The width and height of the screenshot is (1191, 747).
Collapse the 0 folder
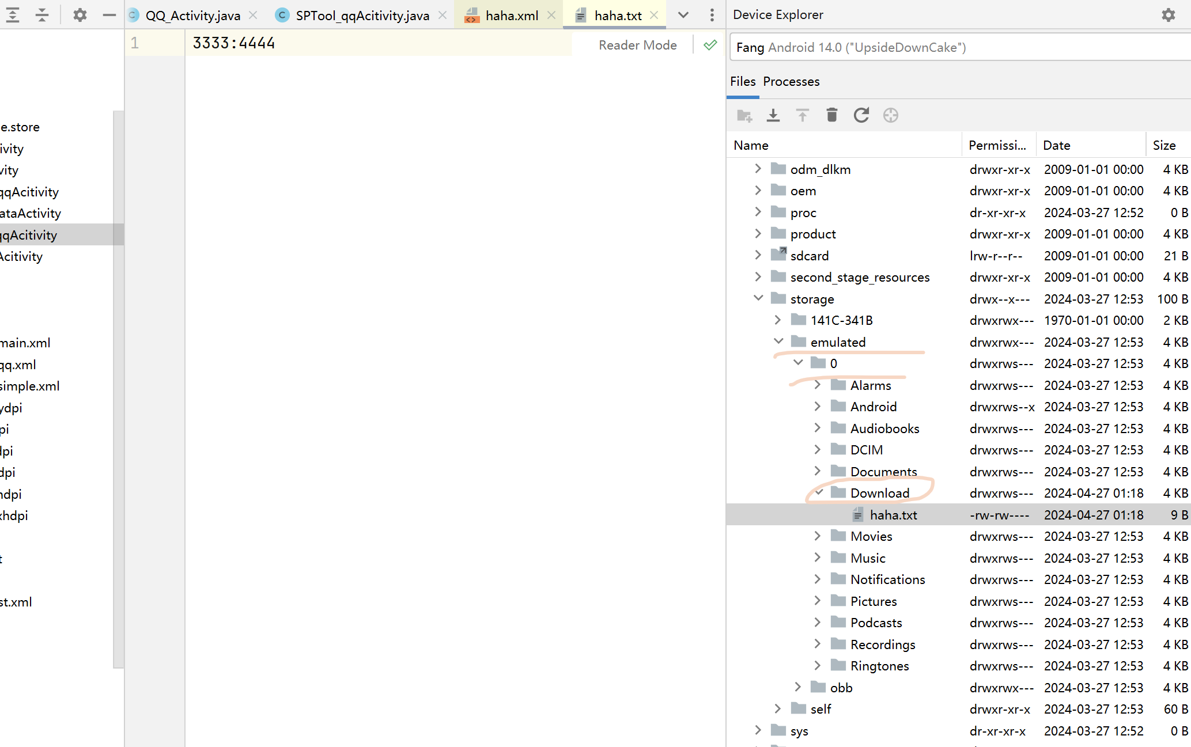798,363
